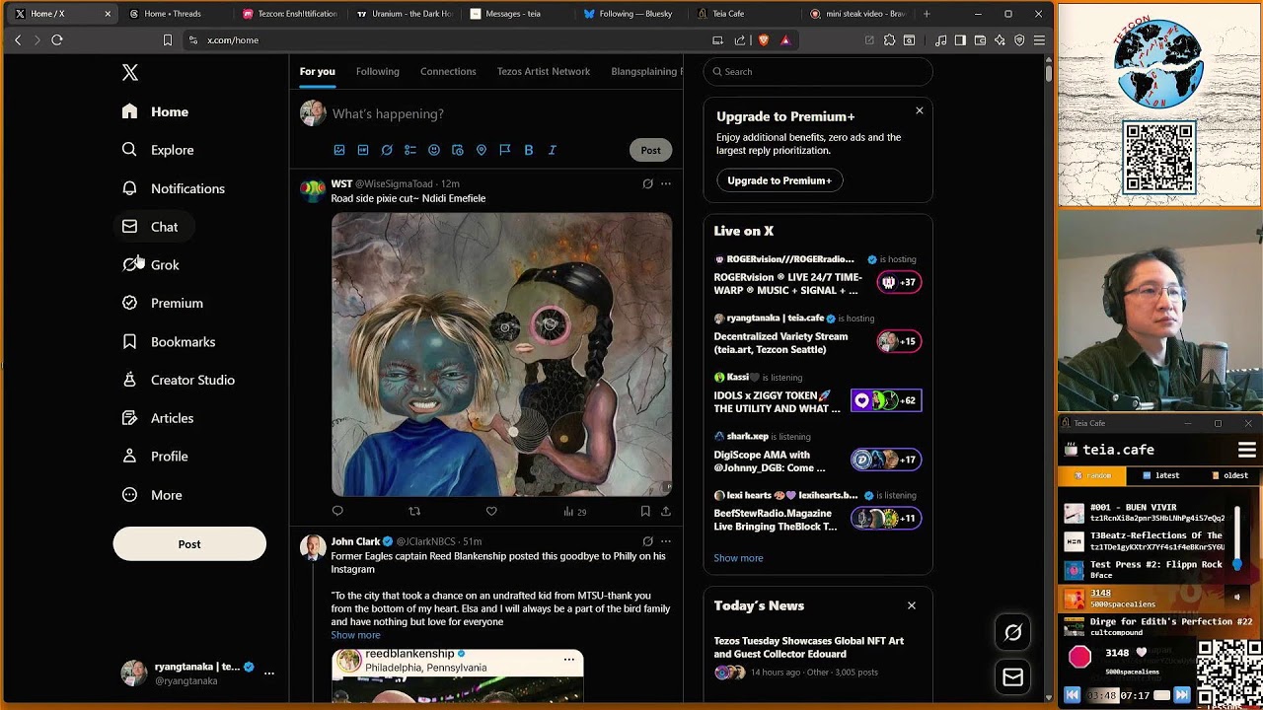Click the Upgrade to Premium+ button
Screen dimensions: 1263x710
780,180
